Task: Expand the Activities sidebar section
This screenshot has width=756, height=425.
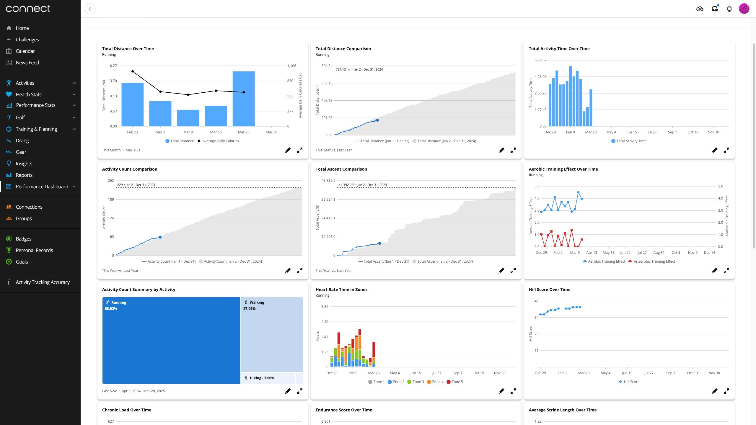Action: pos(74,83)
